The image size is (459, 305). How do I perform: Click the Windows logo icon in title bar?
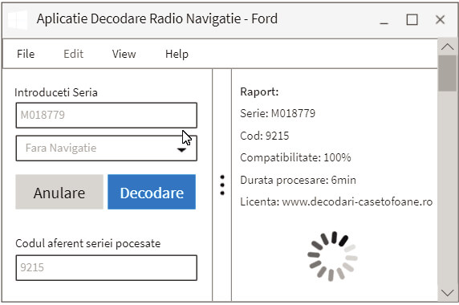[18, 20]
